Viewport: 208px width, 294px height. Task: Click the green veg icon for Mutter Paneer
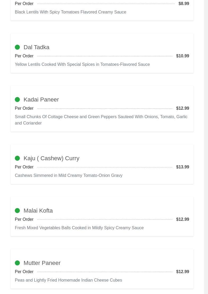(x=17, y=263)
